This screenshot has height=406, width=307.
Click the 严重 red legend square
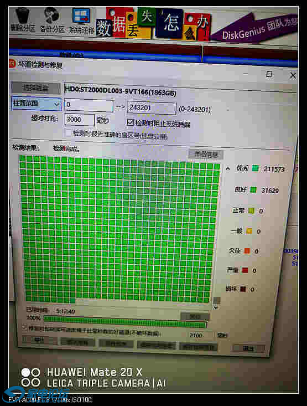coord(244,270)
